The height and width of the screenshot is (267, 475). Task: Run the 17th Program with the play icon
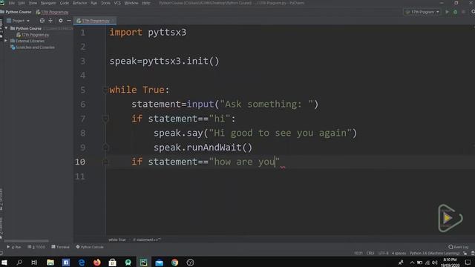[x=447, y=12]
